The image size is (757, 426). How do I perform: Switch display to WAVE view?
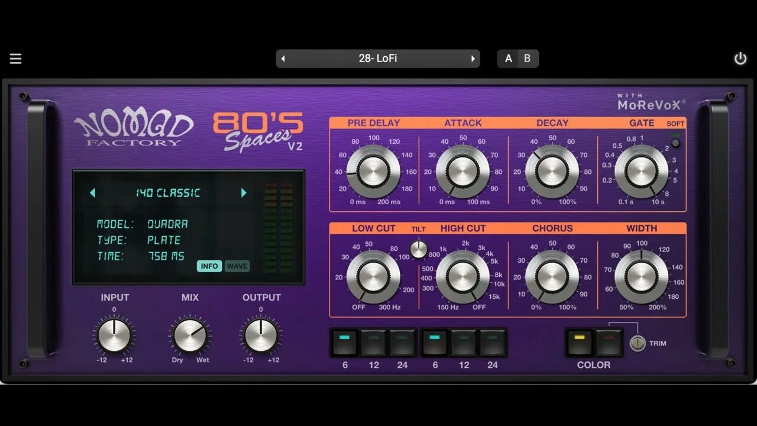point(237,266)
